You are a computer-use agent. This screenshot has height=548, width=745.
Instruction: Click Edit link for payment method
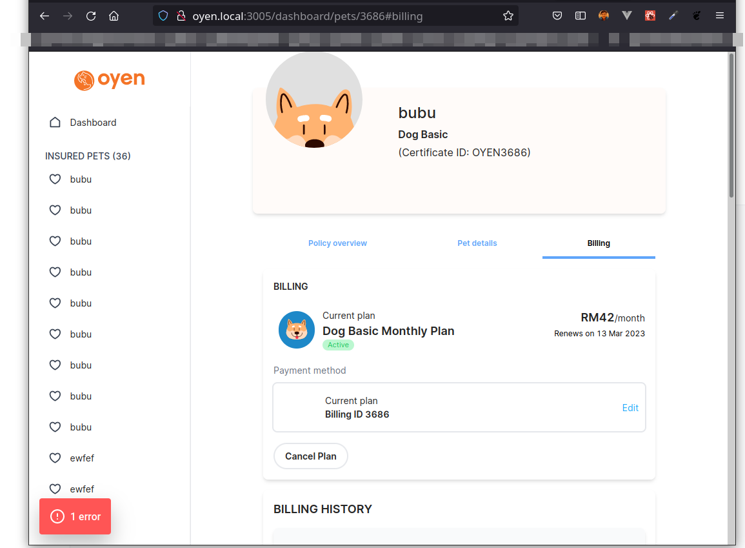(630, 408)
